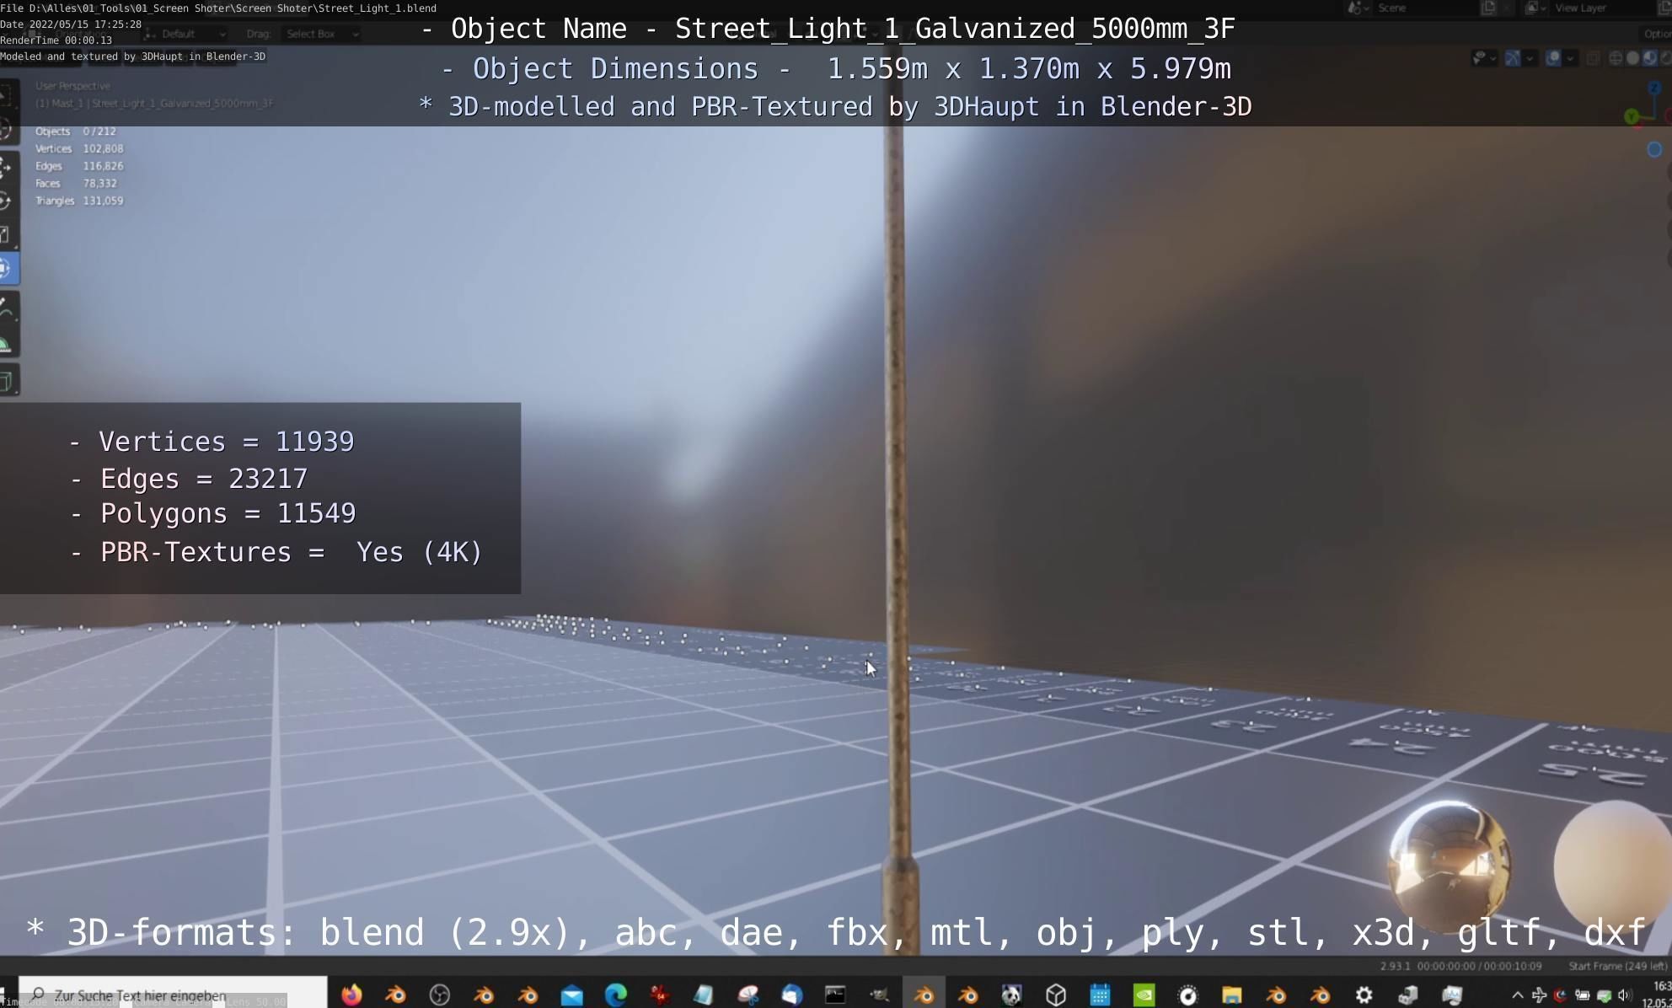Open File Explorer from the taskbar
This screenshot has height=1008, width=1672.
[x=1232, y=995]
